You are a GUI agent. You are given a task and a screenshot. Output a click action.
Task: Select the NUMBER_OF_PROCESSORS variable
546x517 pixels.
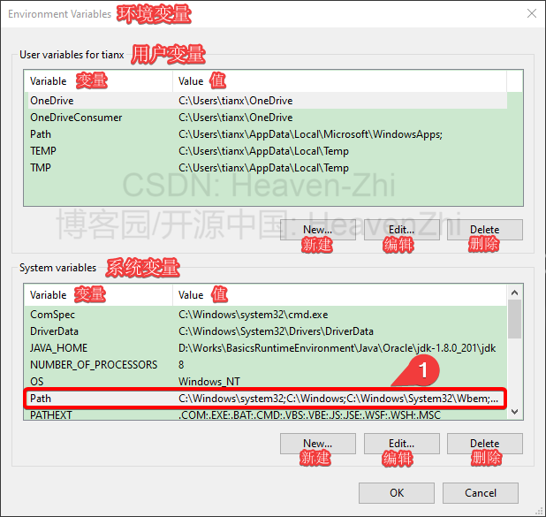click(266, 365)
